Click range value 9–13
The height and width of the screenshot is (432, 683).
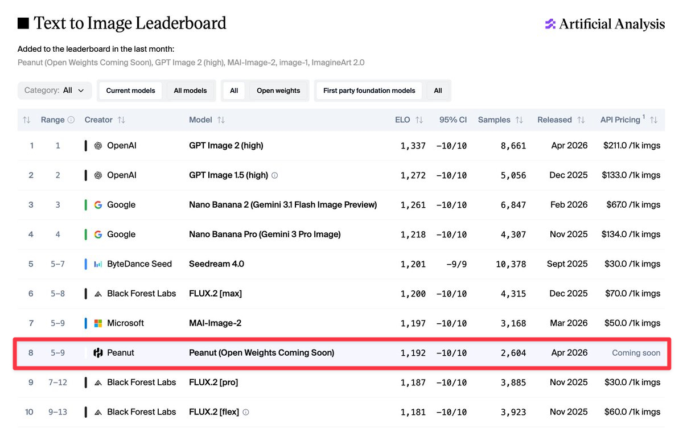coord(57,412)
